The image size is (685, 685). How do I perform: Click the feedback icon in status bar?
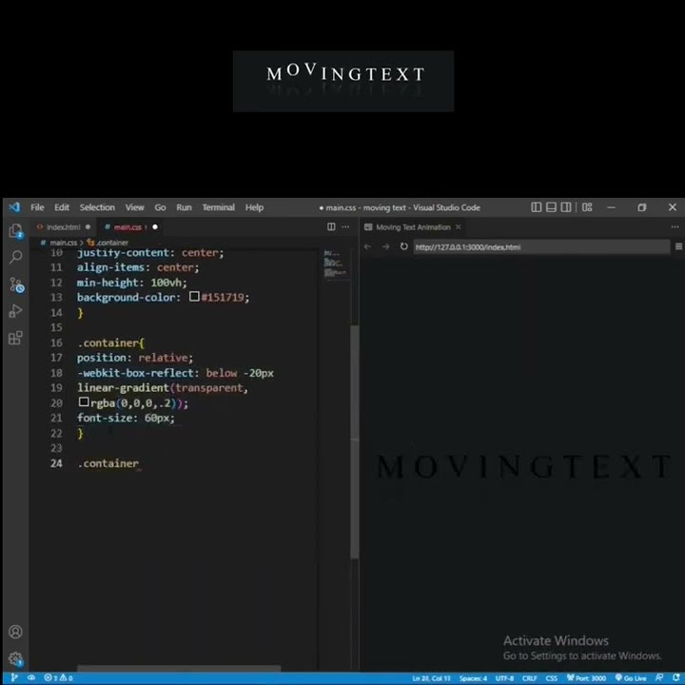pyautogui.click(x=659, y=677)
